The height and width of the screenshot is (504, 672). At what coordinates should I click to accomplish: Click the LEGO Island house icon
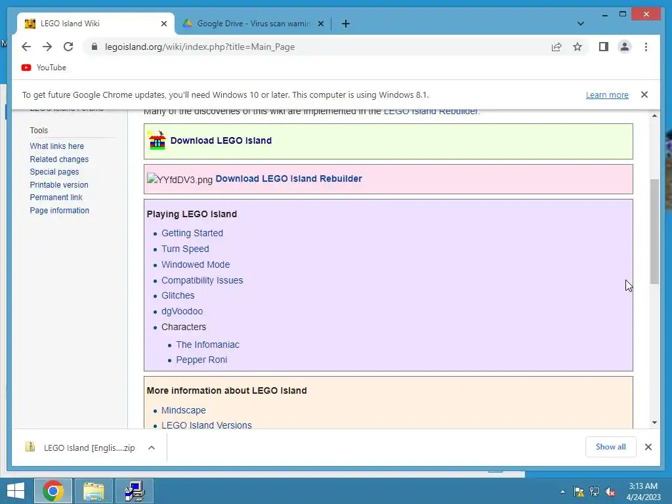[x=157, y=140]
